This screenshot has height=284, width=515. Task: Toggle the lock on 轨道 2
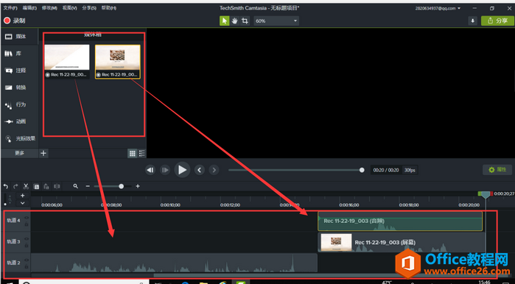coord(27,266)
